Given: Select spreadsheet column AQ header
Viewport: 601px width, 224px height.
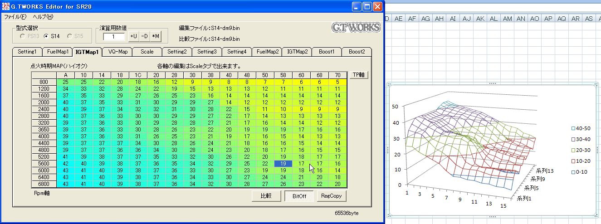Looking at the screenshot, I should (x=562, y=19).
